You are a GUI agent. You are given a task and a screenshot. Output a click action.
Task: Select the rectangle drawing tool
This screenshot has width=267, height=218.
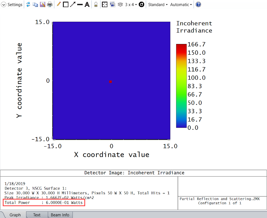pos(66,5)
